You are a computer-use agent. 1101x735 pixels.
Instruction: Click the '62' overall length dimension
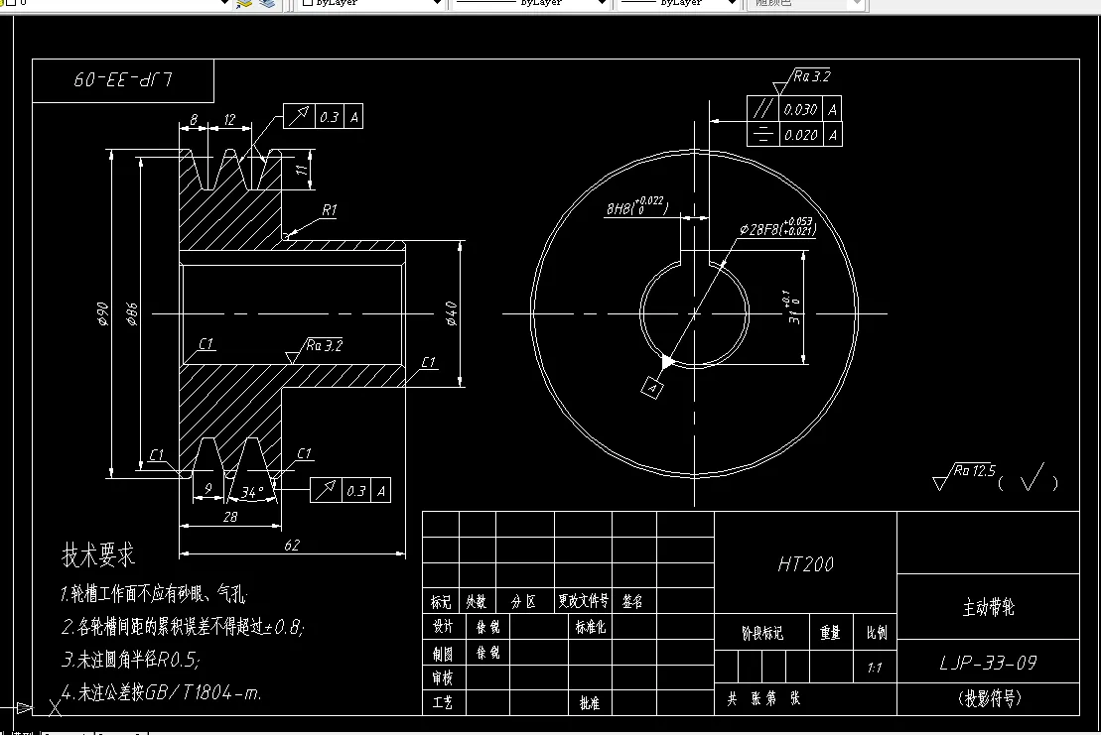click(292, 545)
